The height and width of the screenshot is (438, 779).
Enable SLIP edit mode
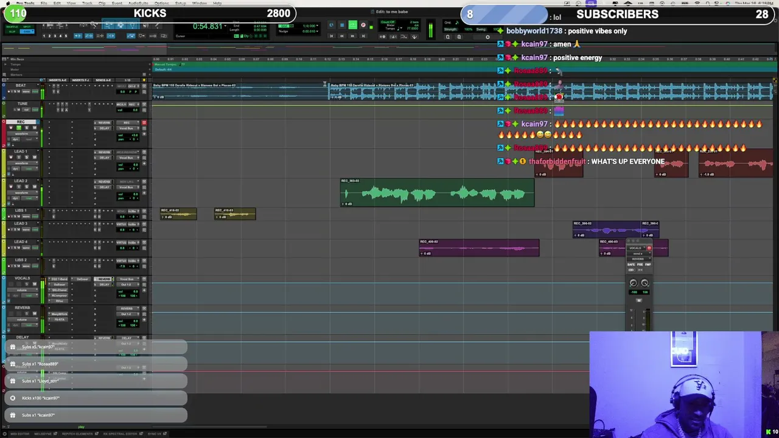click(12, 32)
